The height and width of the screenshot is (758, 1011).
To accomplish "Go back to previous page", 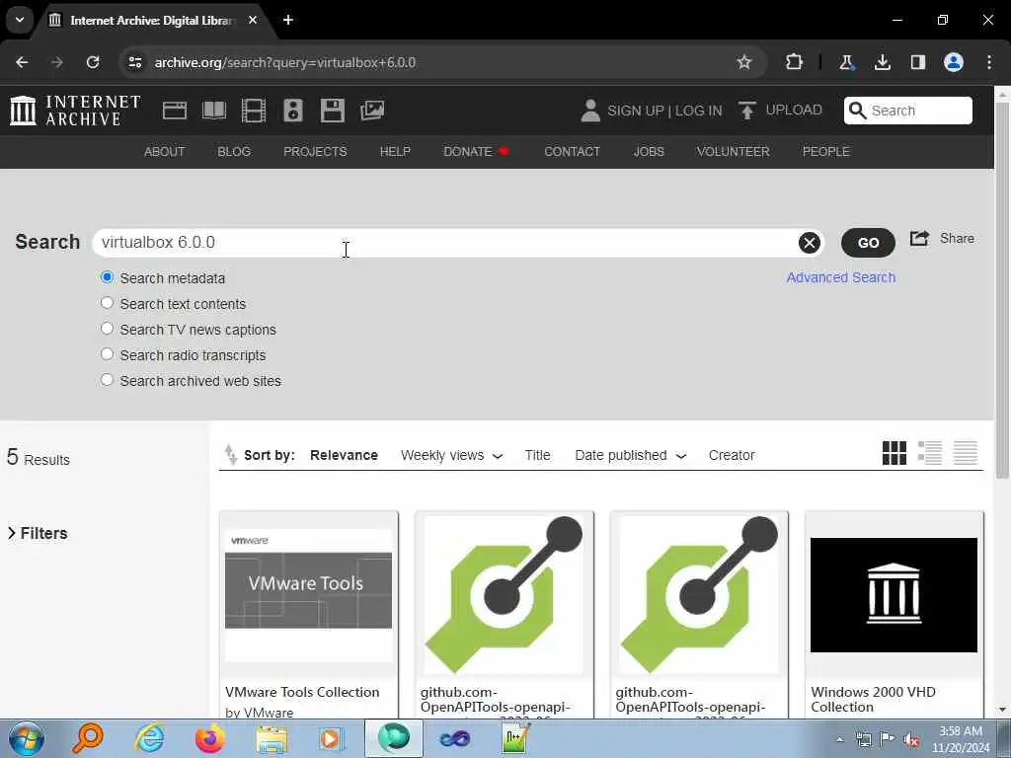I will 22,62.
